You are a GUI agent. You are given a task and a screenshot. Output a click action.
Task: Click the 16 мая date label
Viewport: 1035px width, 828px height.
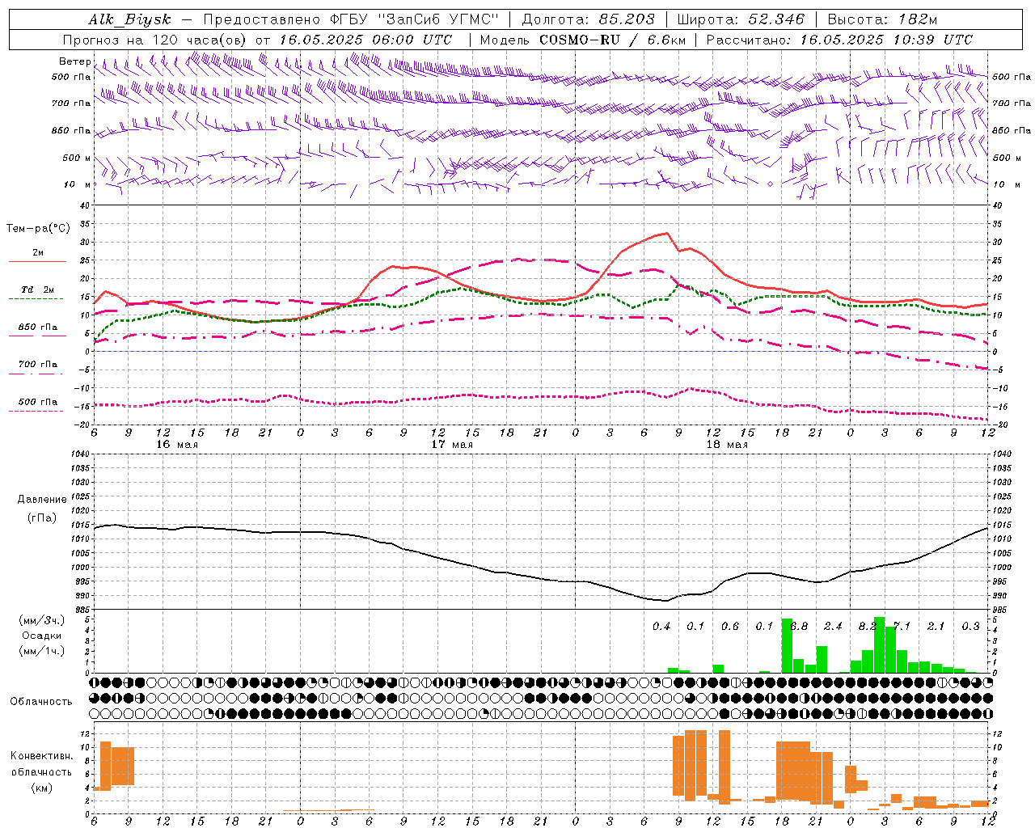pos(177,444)
